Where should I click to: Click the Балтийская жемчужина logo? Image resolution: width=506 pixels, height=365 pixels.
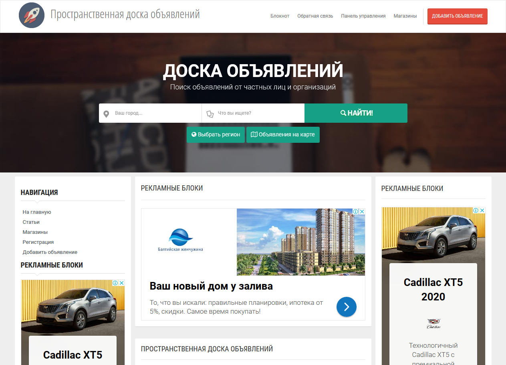(180, 240)
